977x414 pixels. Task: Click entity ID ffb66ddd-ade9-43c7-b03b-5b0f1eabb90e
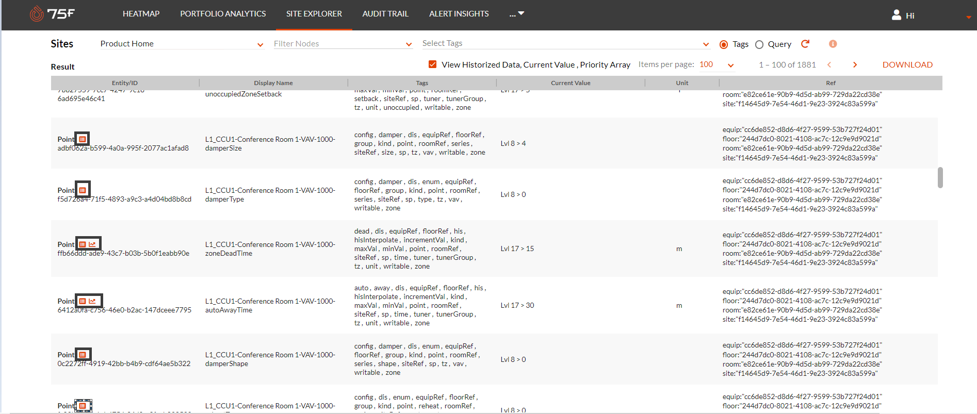pos(123,254)
